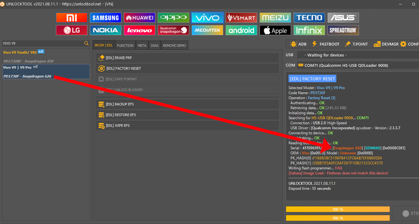Screen dimensions: 419x224
Task: Open the Spreadtrum brand section
Action: [343, 30]
